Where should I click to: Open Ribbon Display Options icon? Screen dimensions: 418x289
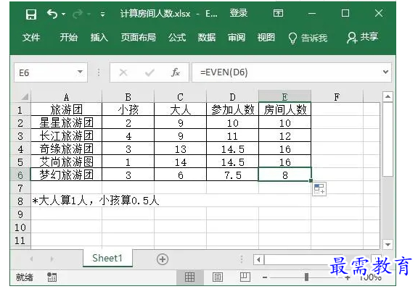[x=278, y=13]
